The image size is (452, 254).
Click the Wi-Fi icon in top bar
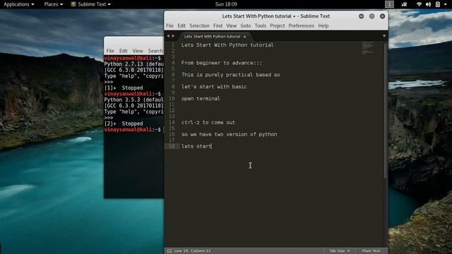[419, 4]
